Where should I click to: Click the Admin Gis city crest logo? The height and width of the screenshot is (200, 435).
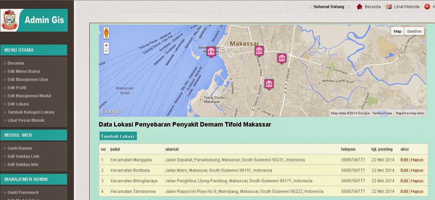pyautogui.click(x=9, y=20)
